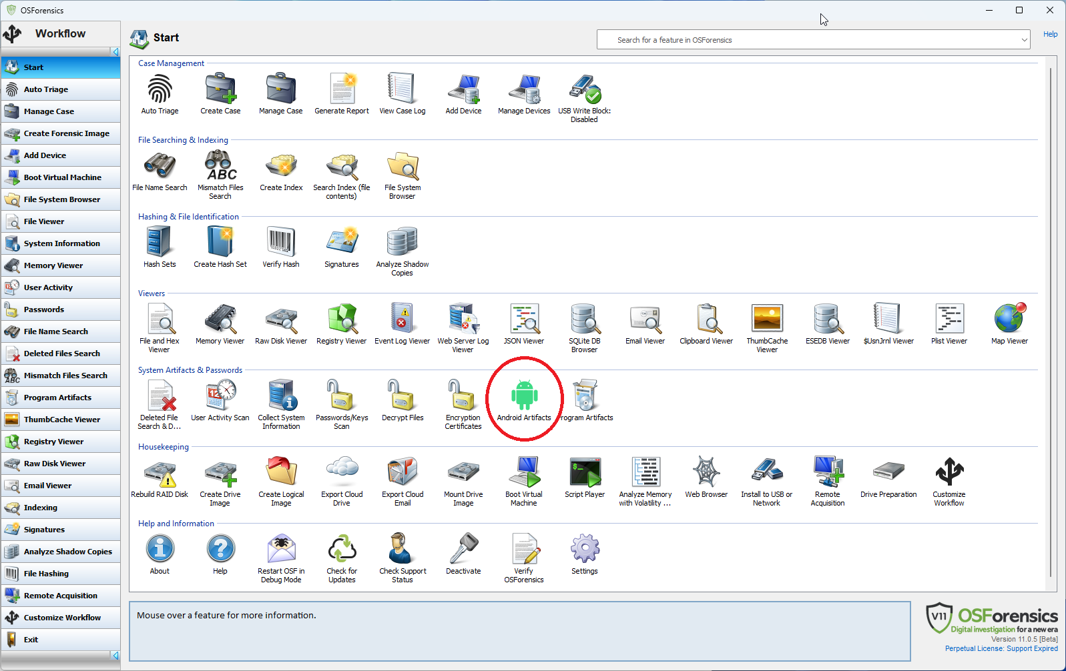Open the Android Artifacts tool
Image resolution: width=1066 pixels, height=671 pixels.
click(524, 396)
